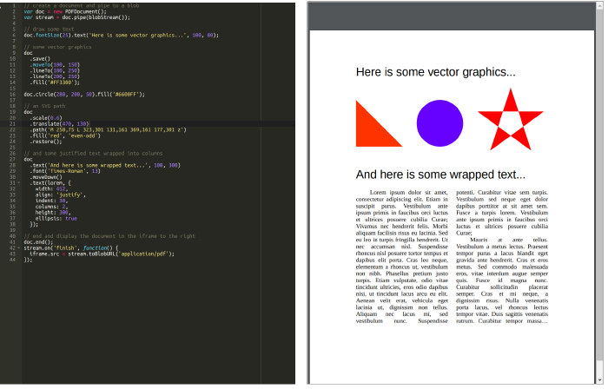Viewport: 608px width, 389px height.
Task: Click line number 21 in the gutter
Action: click(x=12, y=124)
